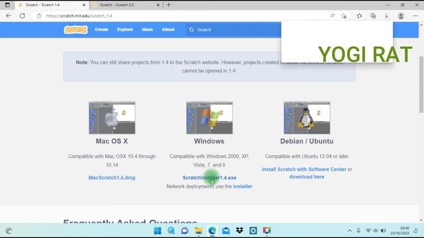Click the Debian / Ubuntu penguin thumbnail

307,118
